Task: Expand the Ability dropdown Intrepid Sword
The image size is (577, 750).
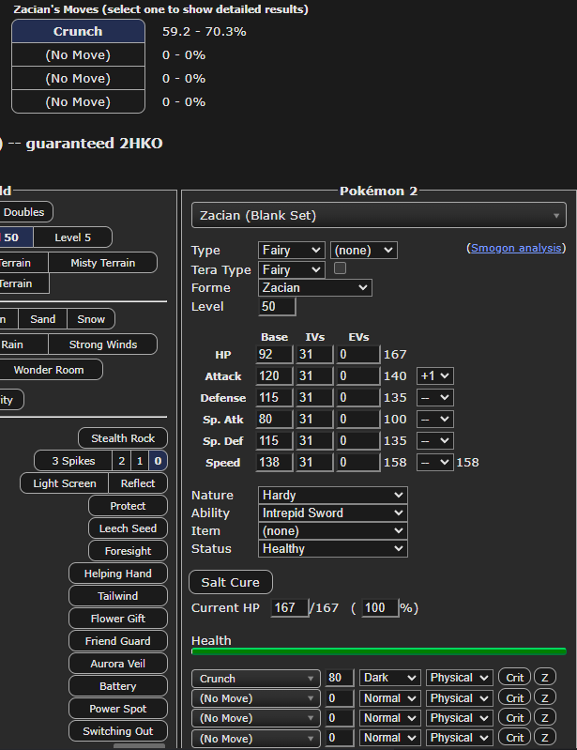Action: 333,513
